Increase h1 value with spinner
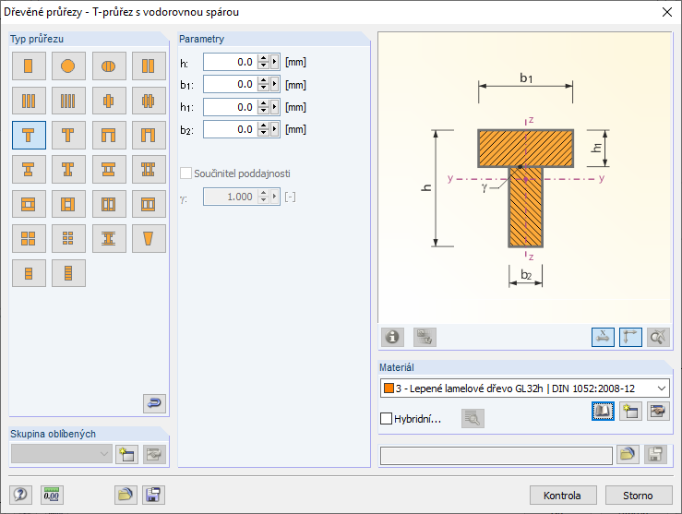This screenshot has width=682, height=514. pyautogui.click(x=263, y=103)
